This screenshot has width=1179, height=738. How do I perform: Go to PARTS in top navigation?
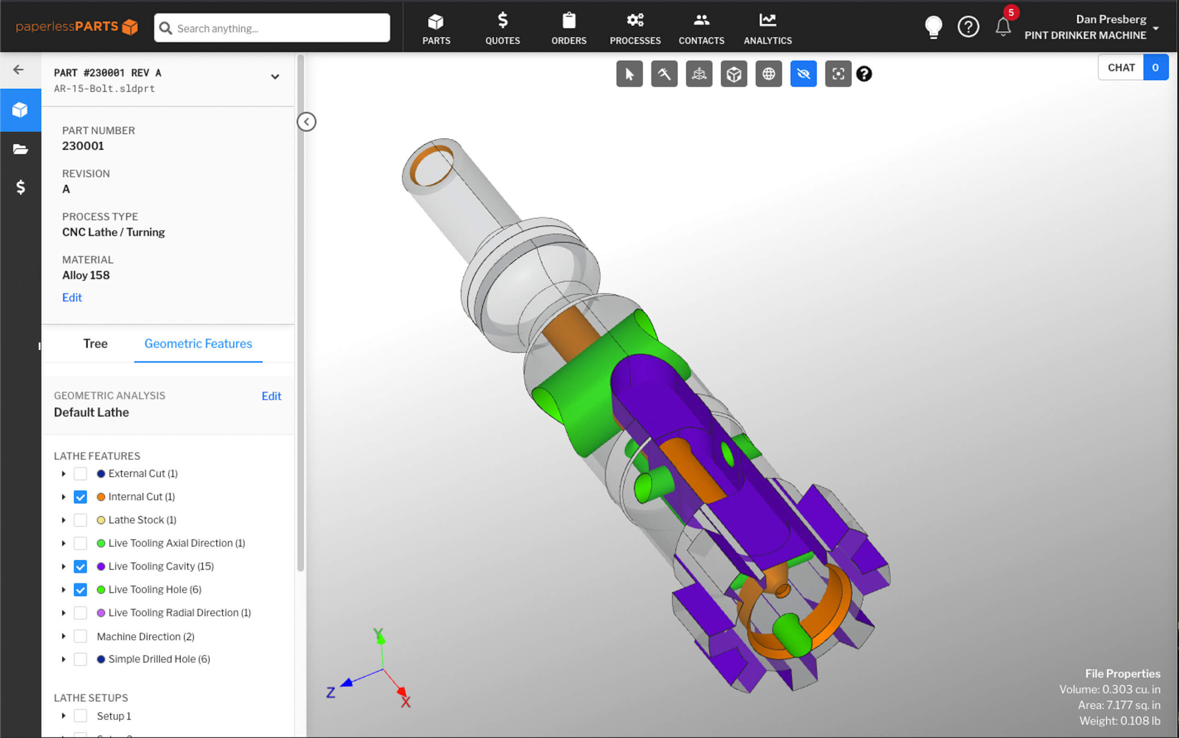click(436, 29)
